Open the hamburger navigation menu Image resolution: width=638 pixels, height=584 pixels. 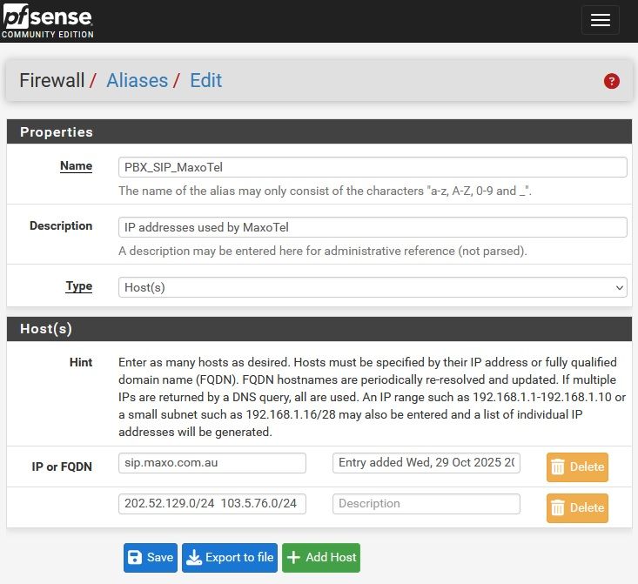point(600,21)
